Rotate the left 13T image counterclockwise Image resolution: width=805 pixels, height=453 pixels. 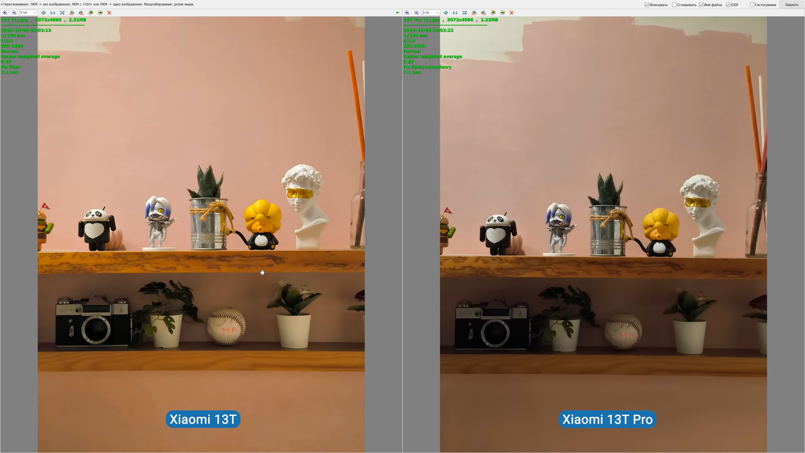pyautogui.click(x=71, y=13)
